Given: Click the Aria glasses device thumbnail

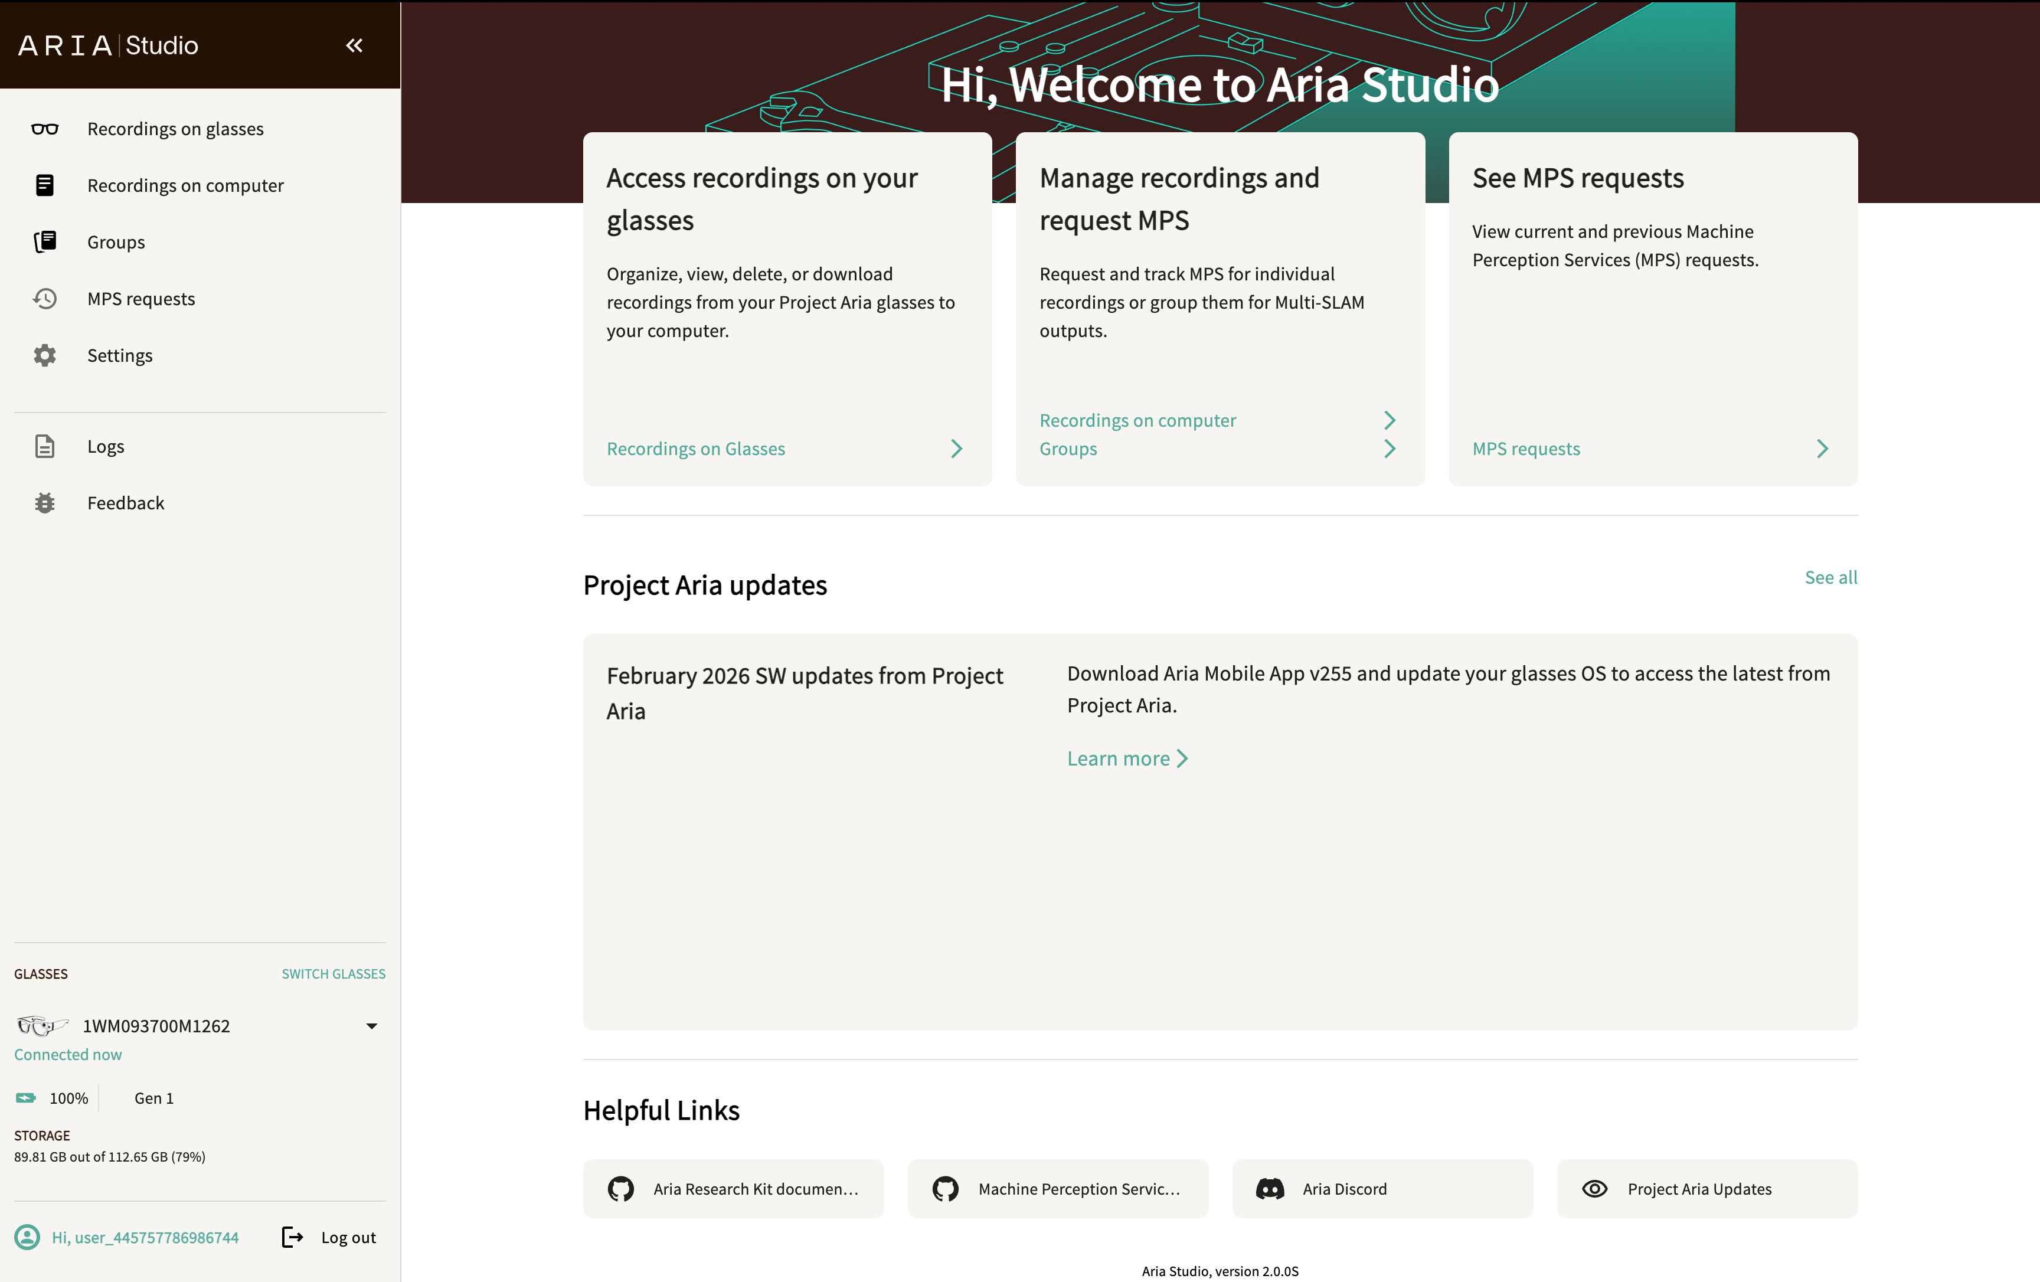Looking at the screenshot, I should (x=42, y=1026).
